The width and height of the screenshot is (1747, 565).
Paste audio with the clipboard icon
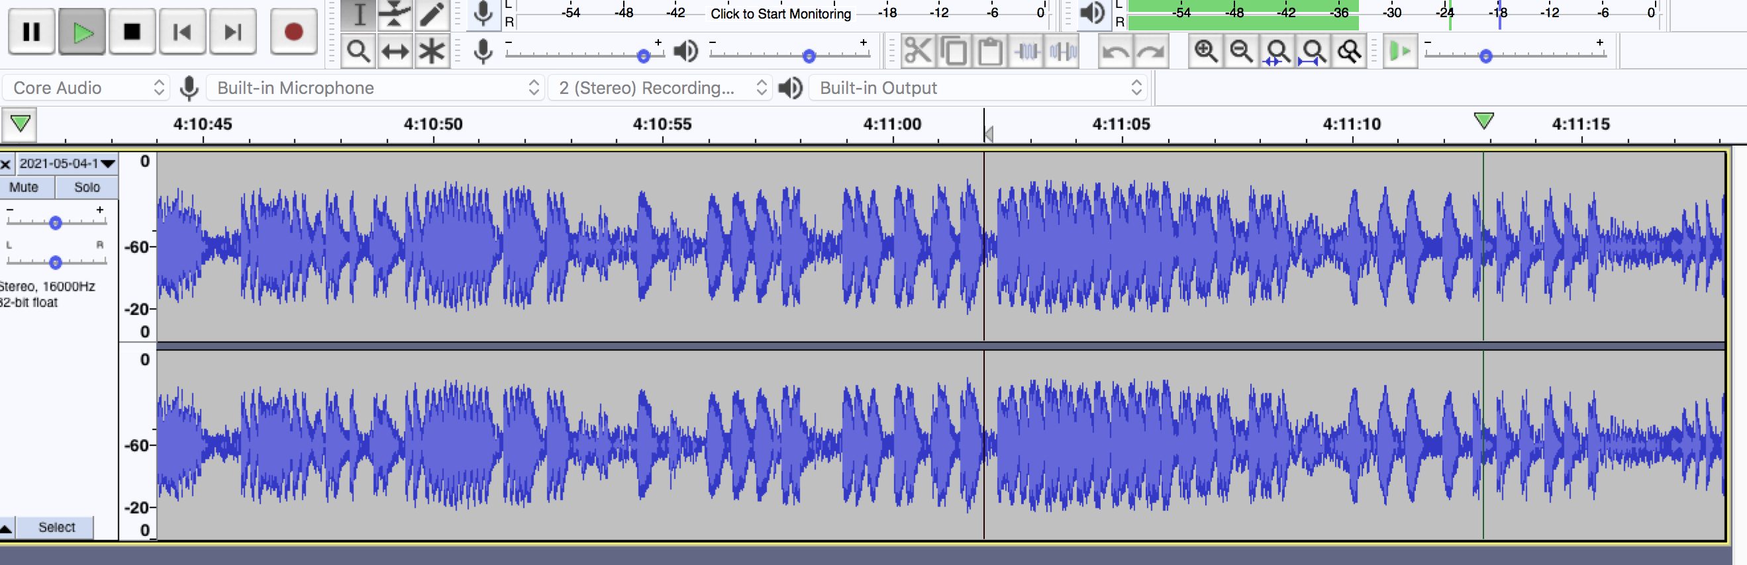(x=990, y=52)
